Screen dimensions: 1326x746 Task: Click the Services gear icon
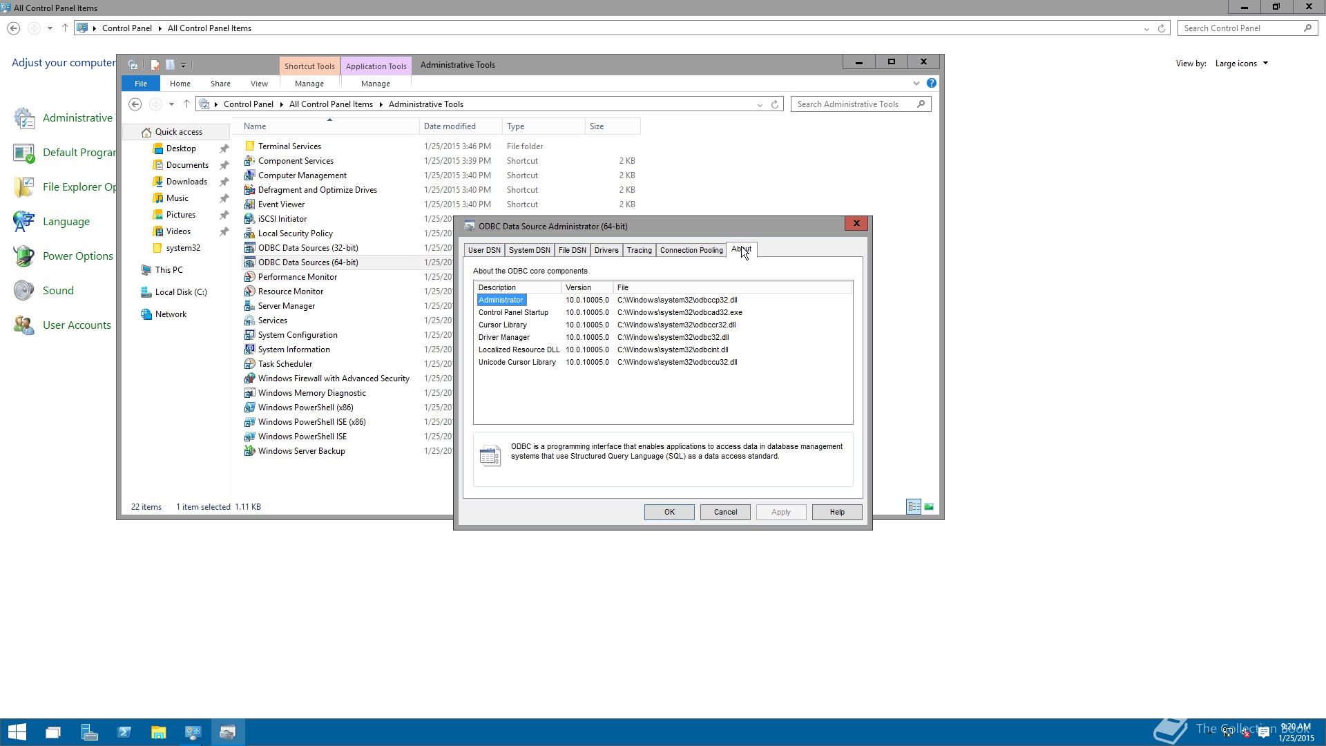tap(250, 321)
